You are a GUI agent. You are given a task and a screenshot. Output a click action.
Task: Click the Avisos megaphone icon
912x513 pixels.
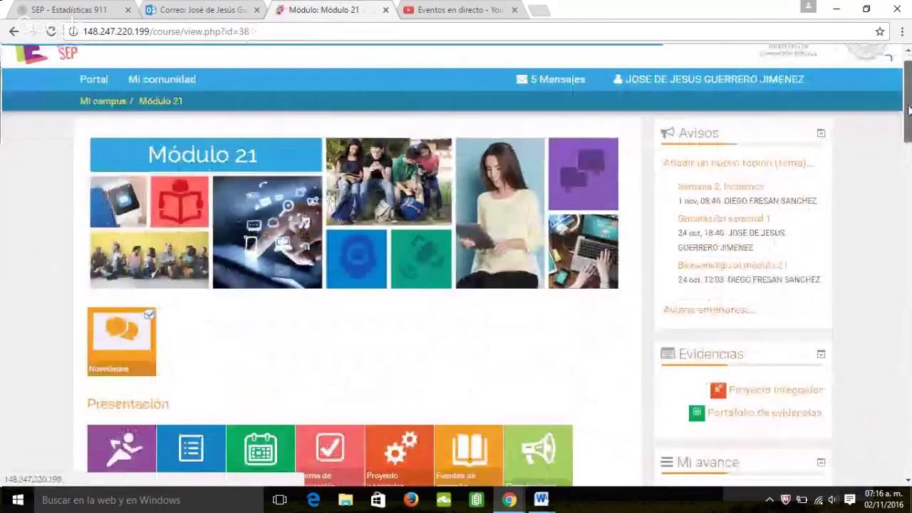pyautogui.click(x=667, y=133)
